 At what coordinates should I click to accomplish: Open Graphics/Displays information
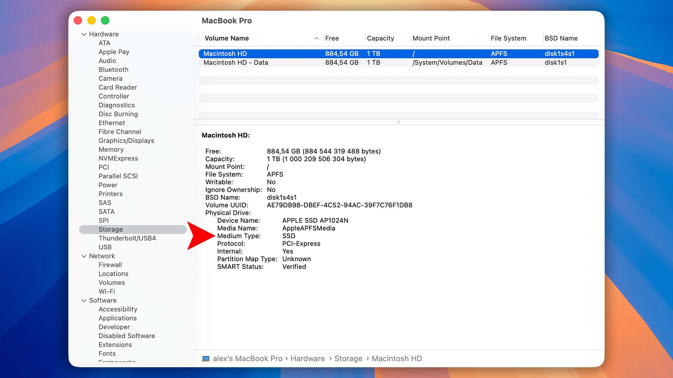(126, 141)
